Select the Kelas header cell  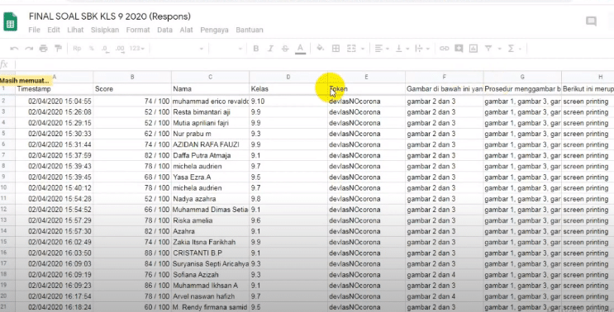pos(288,89)
